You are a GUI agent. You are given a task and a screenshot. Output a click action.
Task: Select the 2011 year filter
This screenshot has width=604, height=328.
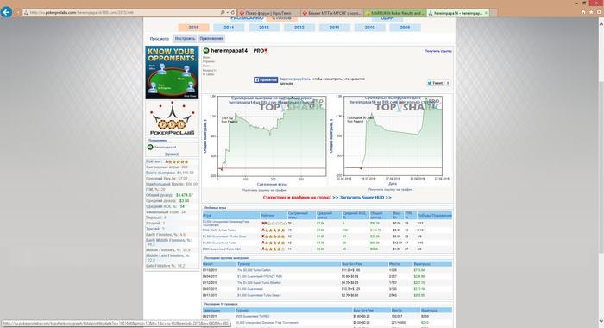pyautogui.click(x=335, y=28)
